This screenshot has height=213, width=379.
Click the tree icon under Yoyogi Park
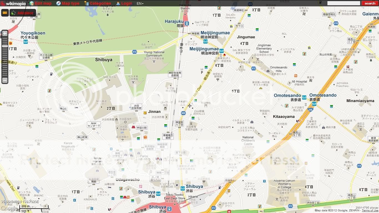pyautogui.click(x=108, y=14)
